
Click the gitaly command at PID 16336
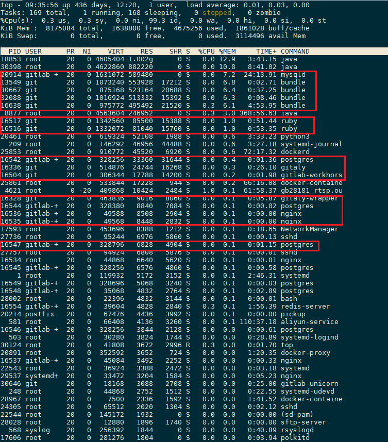(x=293, y=167)
